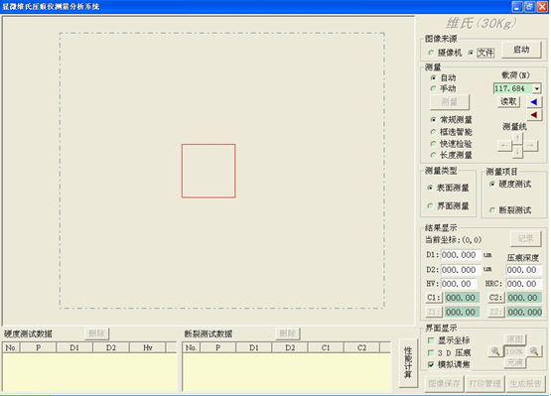The width and height of the screenshot is (551, 396).
Task: Click the 记录 record button
Action: [x=525, y=238]
